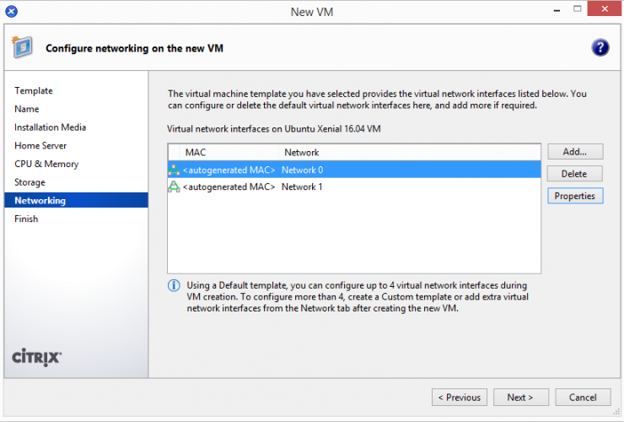Click the Network 1 interface icon
Screen dimensions: 624x422
coord(175,187)
